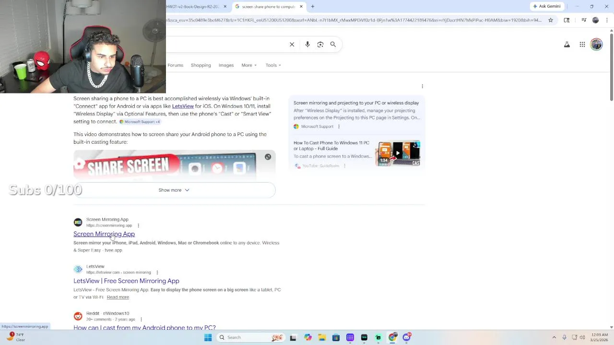
Task: Click Read more on LetsView snippet
Action: 118,297
